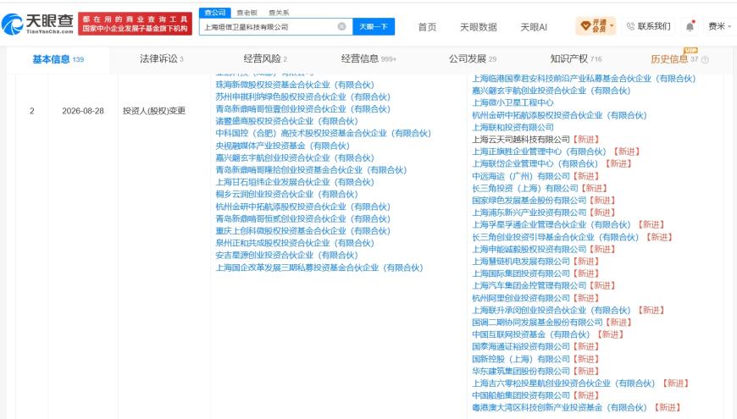Open the red promotional banner 国家中小企业发展子基金

135,24
